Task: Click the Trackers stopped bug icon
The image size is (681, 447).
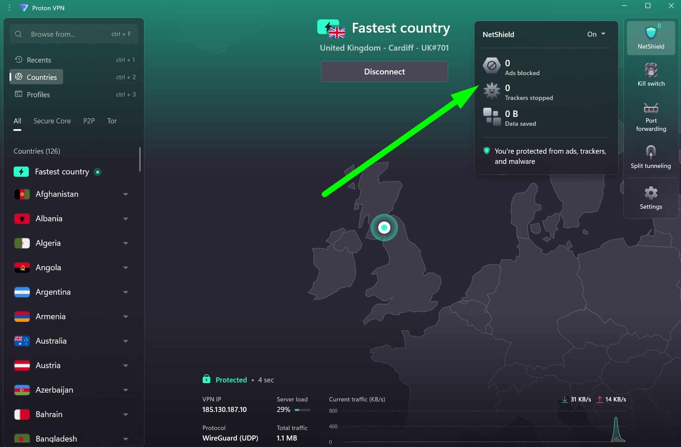Action: (491, 91)
